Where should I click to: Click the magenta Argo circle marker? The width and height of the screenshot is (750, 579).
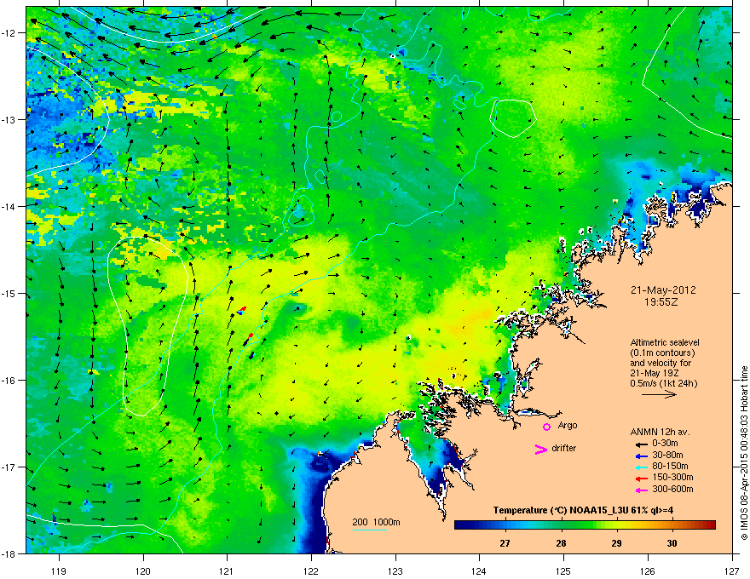click(x=546, y=427)
